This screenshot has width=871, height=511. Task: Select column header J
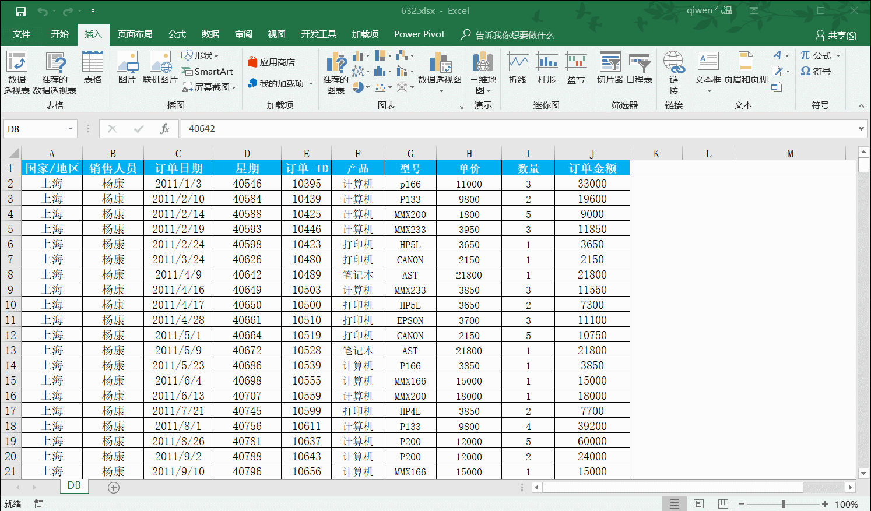592,154
